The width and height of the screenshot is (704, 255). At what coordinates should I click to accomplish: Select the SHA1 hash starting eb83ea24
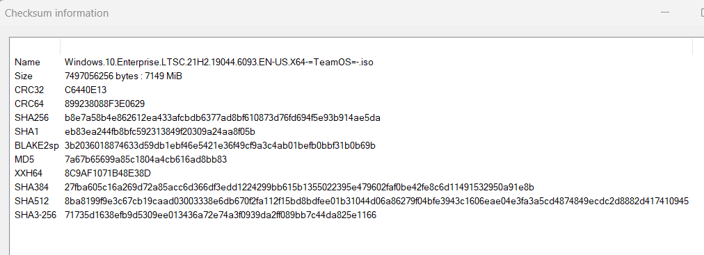click(x=160, y=132)
